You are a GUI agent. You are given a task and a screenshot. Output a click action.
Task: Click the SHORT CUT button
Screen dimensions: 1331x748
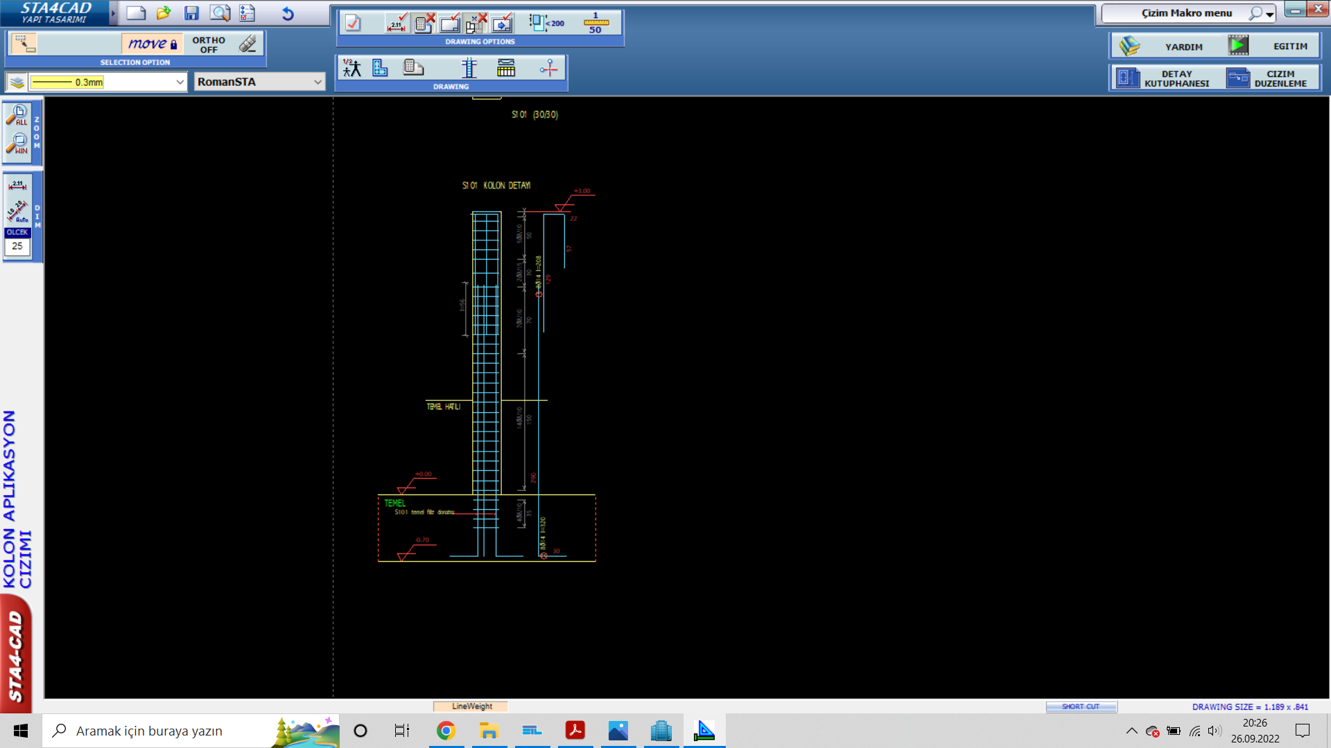click(x=1081, y=706)
